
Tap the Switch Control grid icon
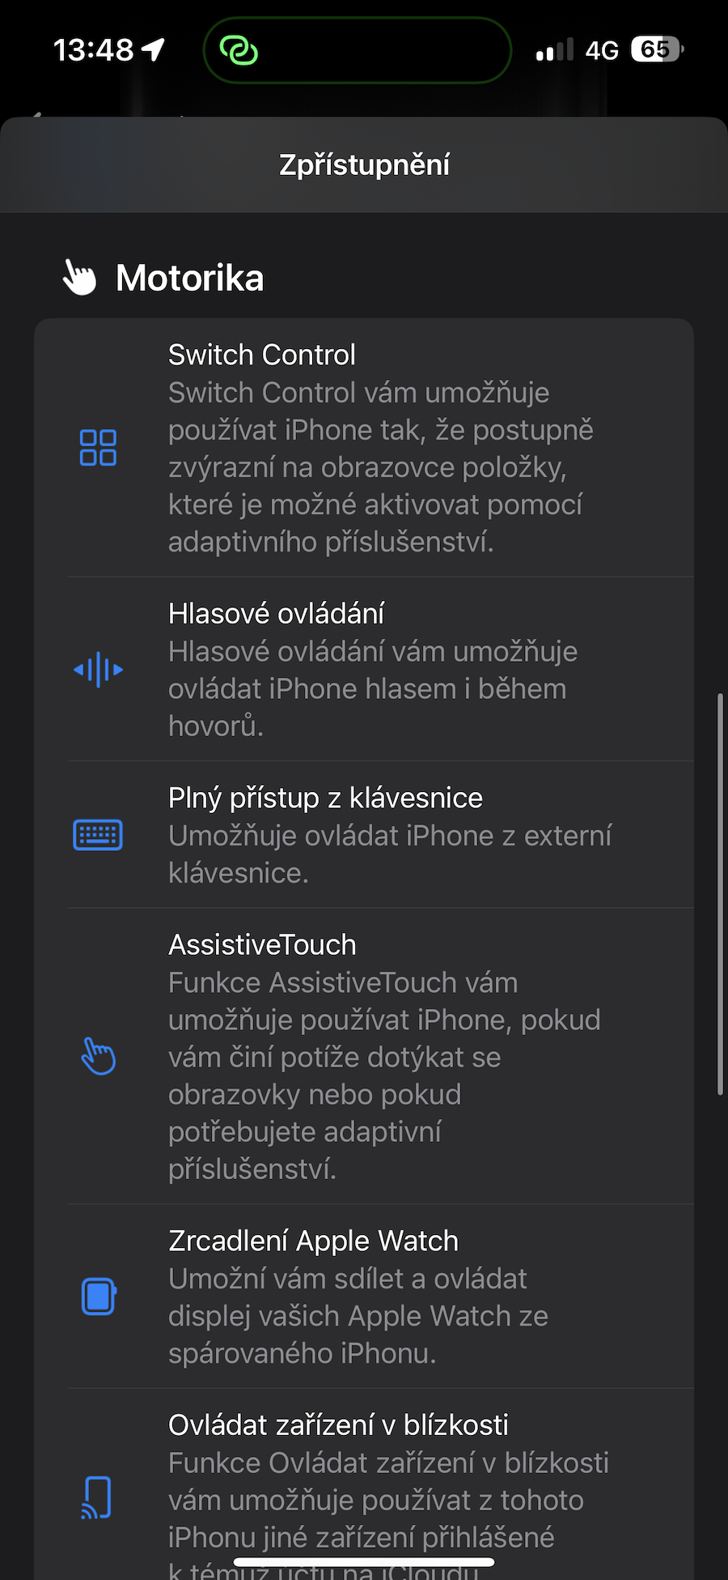(98, 448)
